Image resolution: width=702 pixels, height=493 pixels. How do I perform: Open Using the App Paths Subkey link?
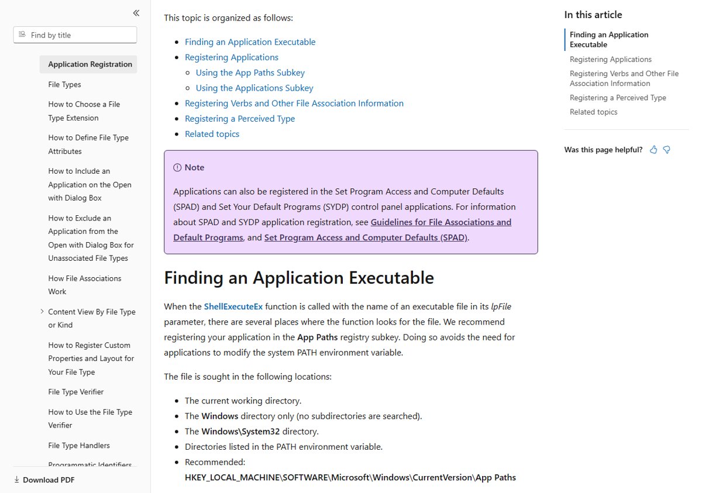click(250, 73)
